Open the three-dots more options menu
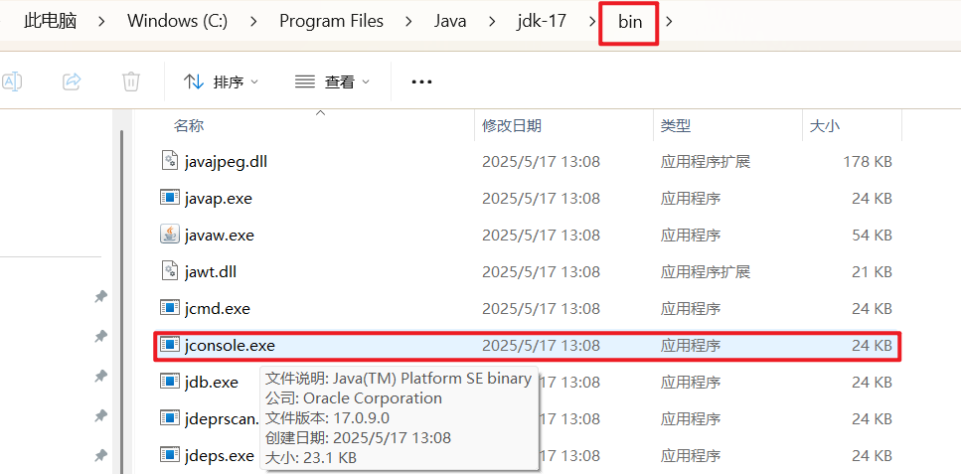The width and height of the screenshot is (961, 474). pyautogui.click(x=421, y=81)
